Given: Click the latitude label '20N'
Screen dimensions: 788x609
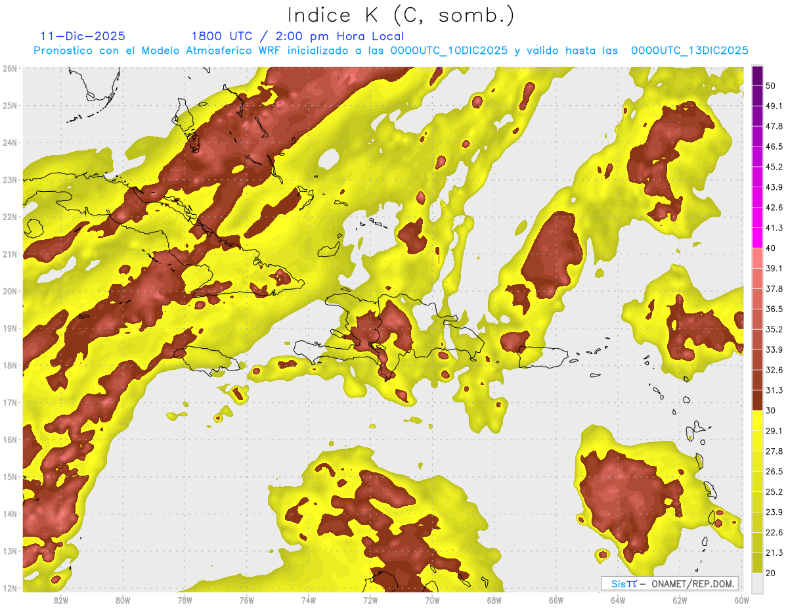Looking at the screenshot, I should click(10, 291).
